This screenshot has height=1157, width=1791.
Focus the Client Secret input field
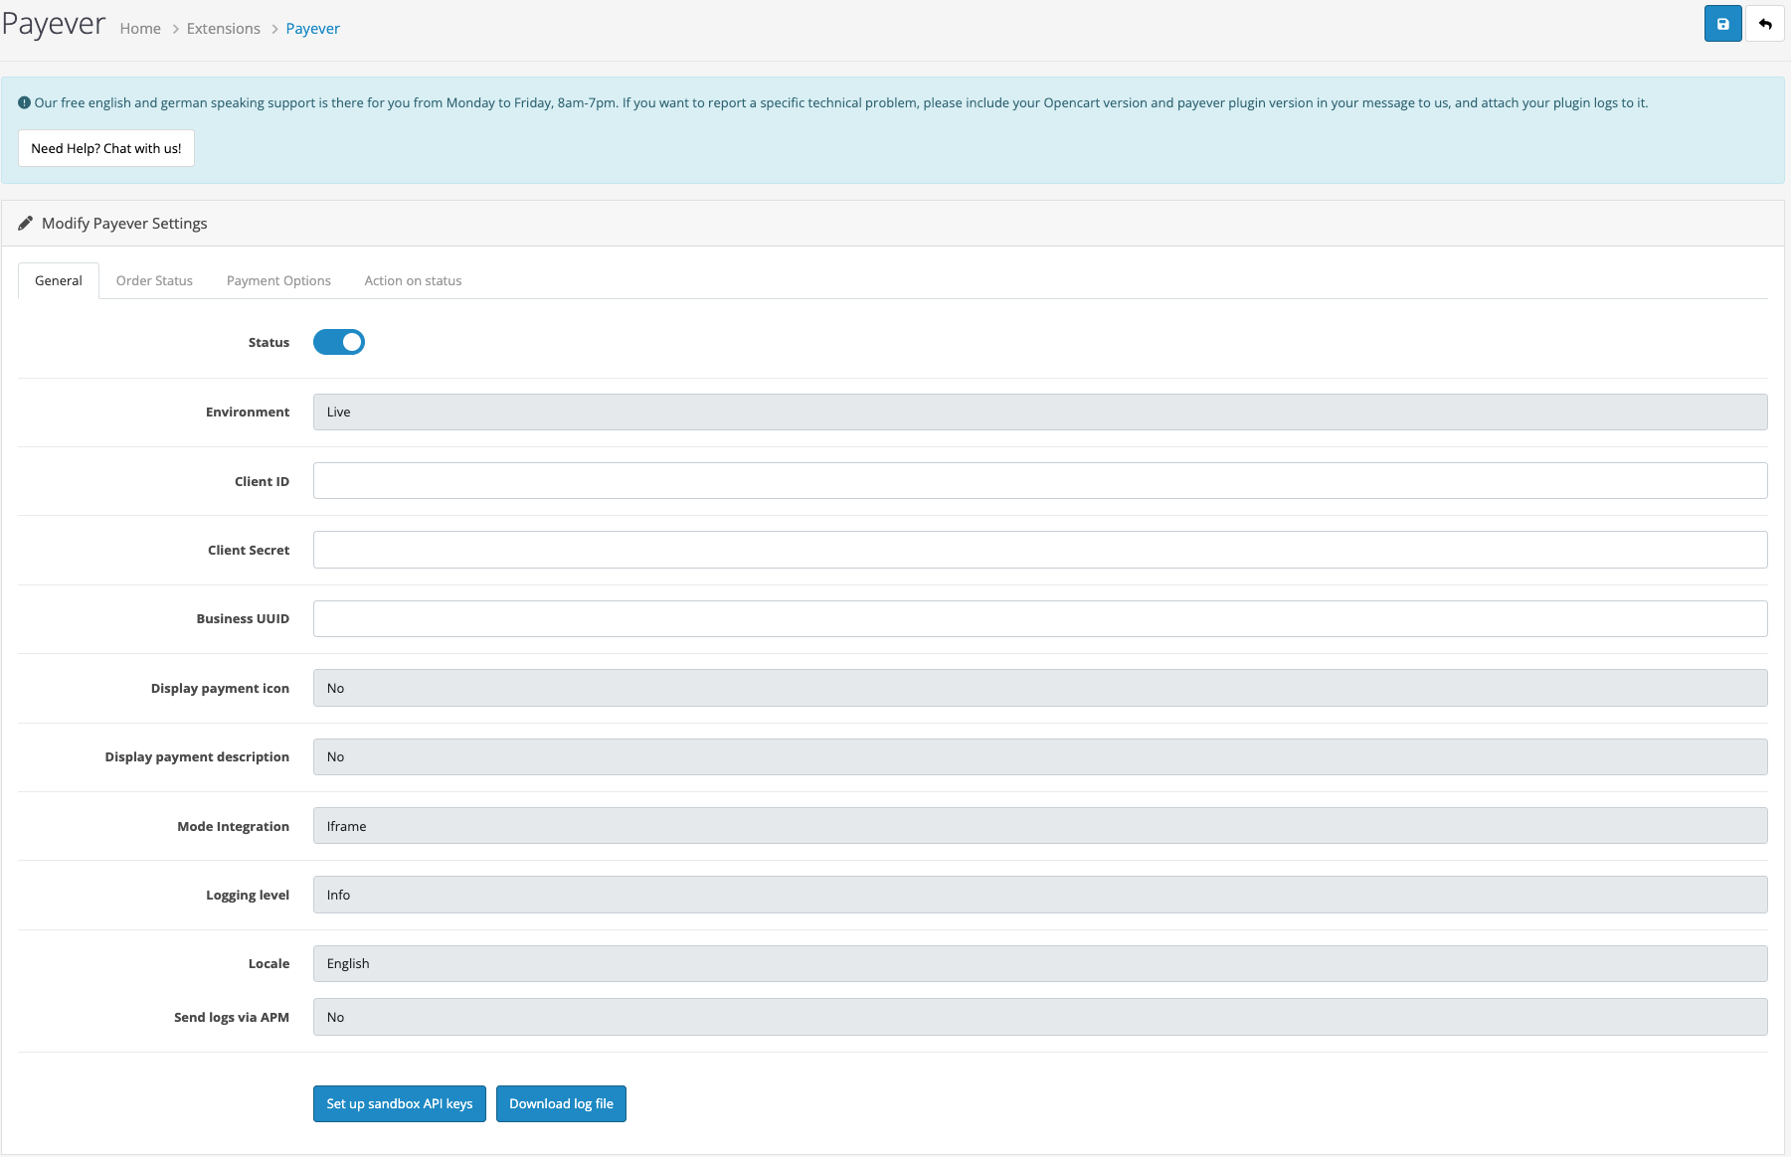click(x=1040, y=550)
